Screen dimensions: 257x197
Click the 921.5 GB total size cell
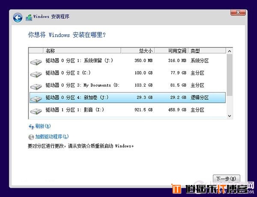[x=143, y=110]
